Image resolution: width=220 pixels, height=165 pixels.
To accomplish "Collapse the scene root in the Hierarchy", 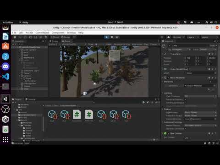I will tap(17, 47).
